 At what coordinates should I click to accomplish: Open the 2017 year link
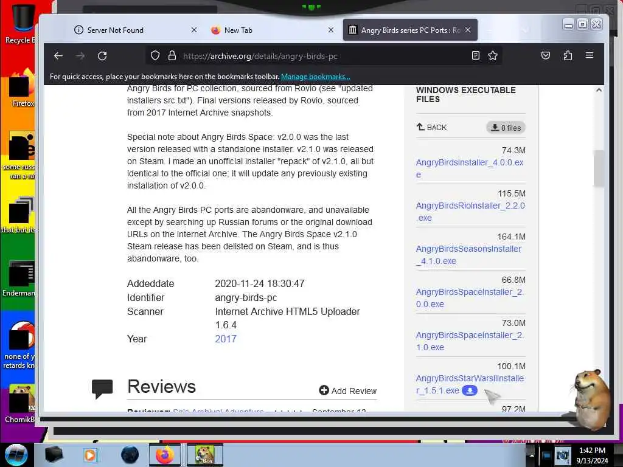click(226, 339)
